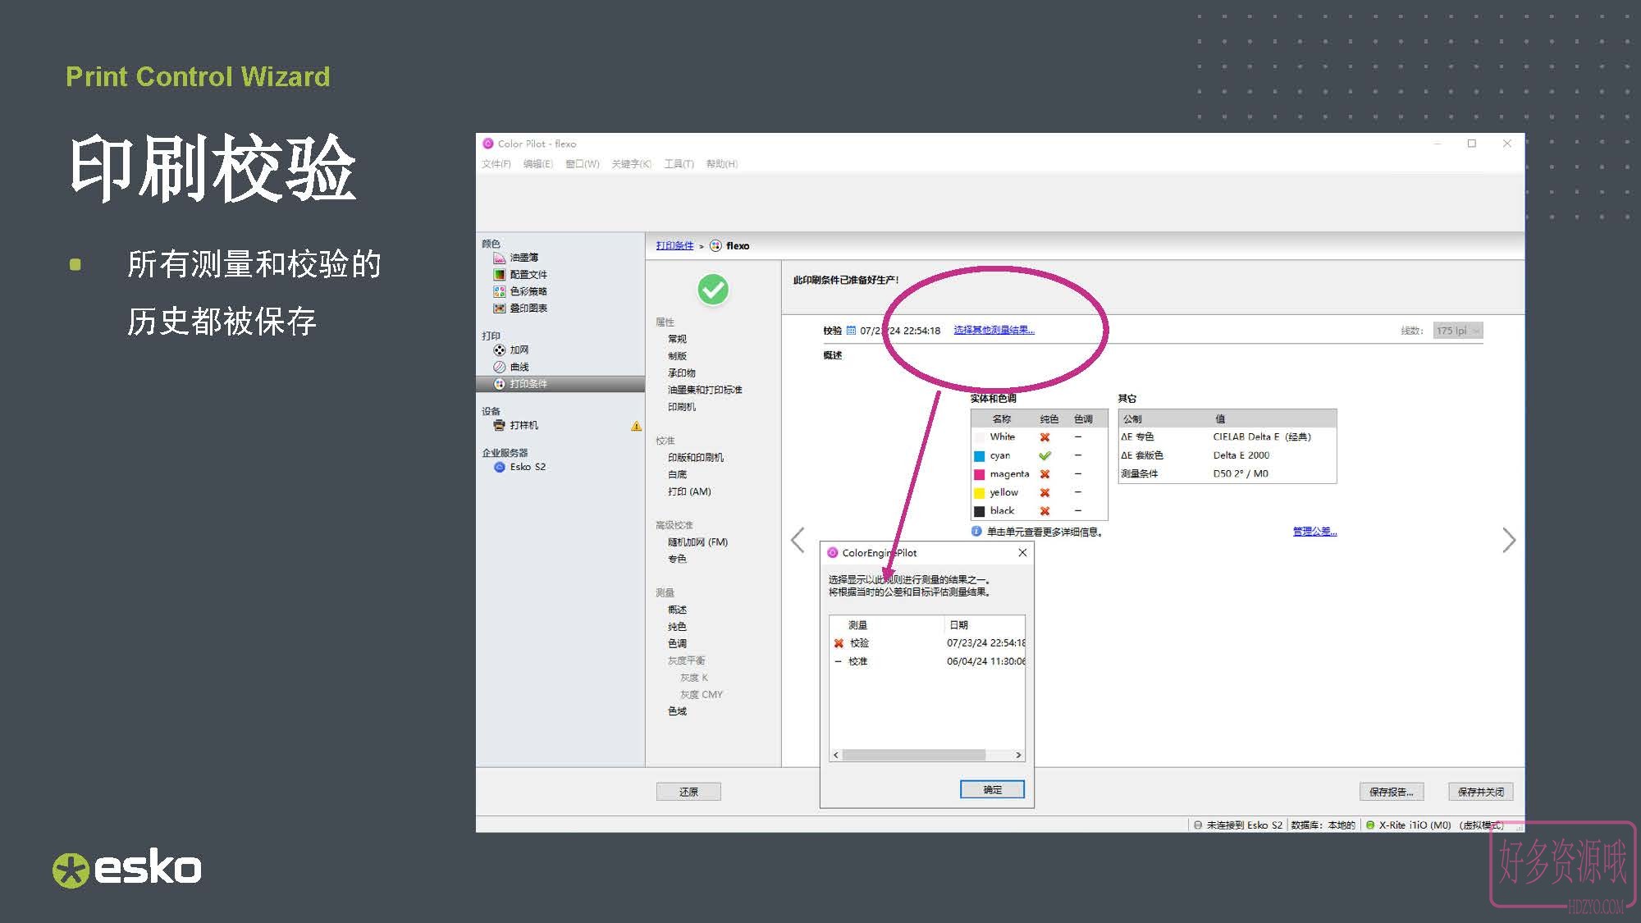Click magenta color swatch
Image resolution: width=1641 pixels, height=923 pixels.
point(979,474)
